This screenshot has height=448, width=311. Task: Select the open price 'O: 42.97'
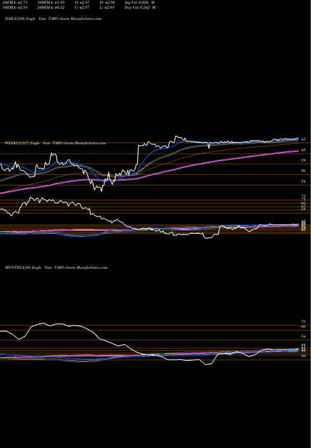[83, 2]
